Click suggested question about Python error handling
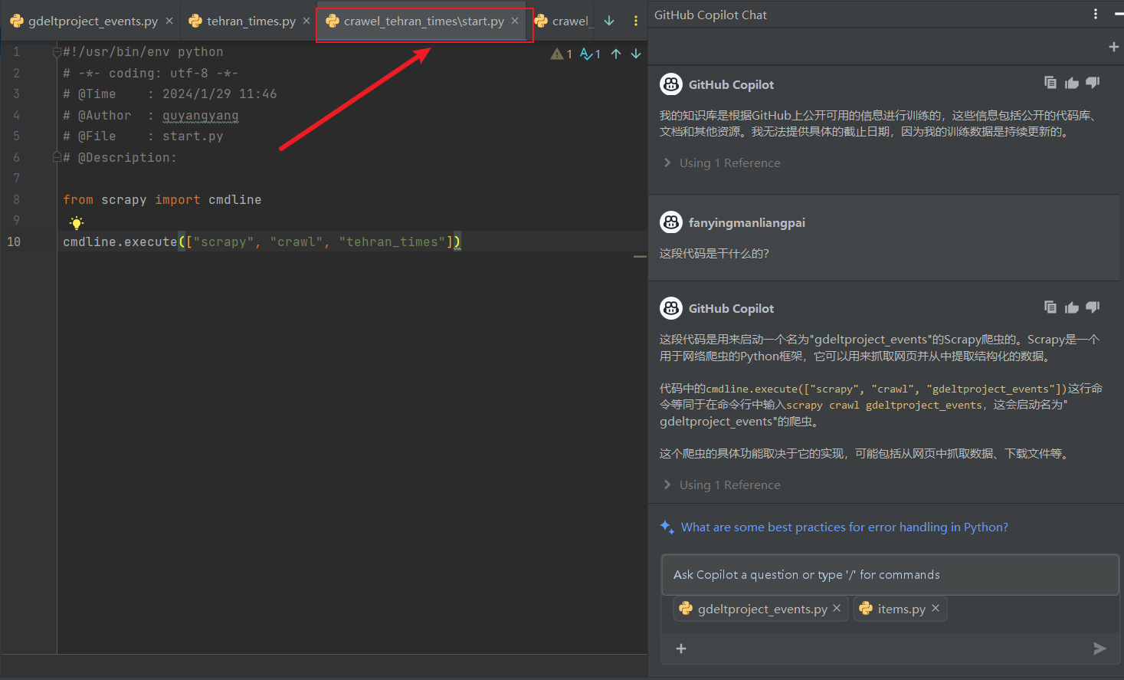This screenshot has height=680, width=1124. coord(844,527)
